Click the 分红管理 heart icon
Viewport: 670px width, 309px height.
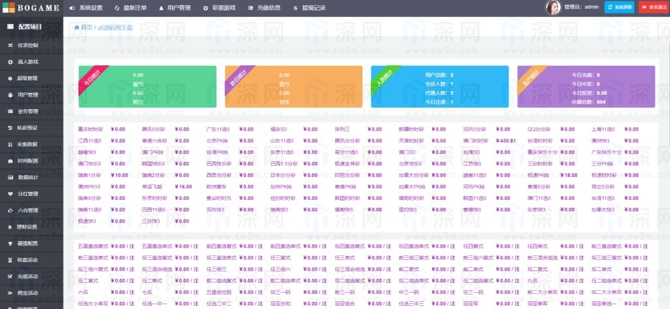[x=10, y=193]
